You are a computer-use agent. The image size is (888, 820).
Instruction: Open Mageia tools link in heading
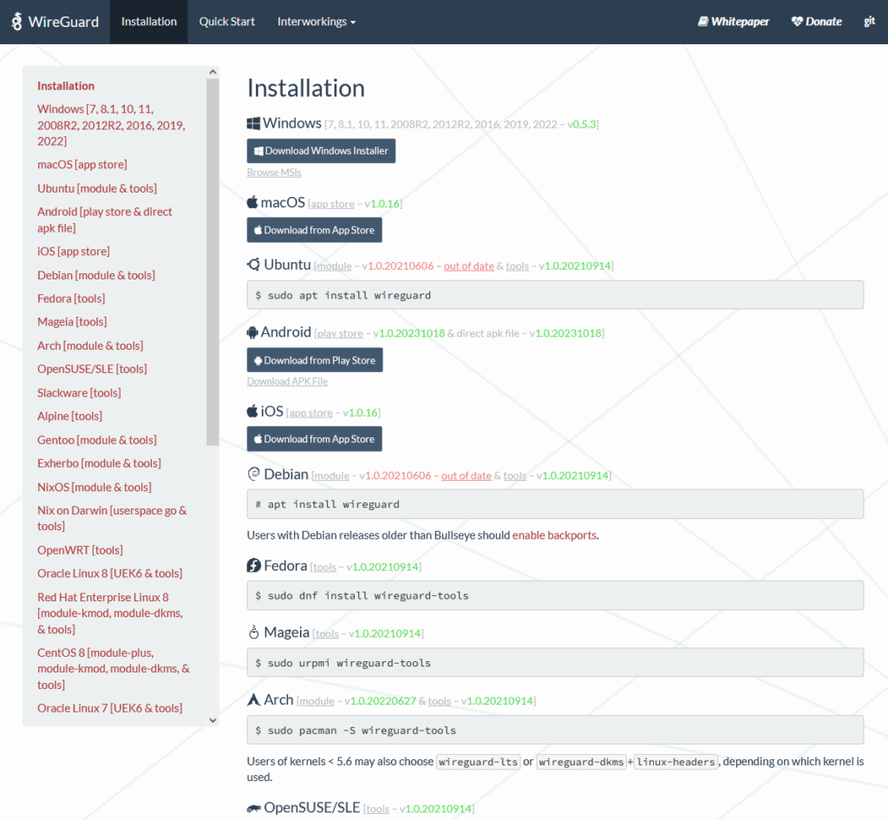(x=327, y=634)
